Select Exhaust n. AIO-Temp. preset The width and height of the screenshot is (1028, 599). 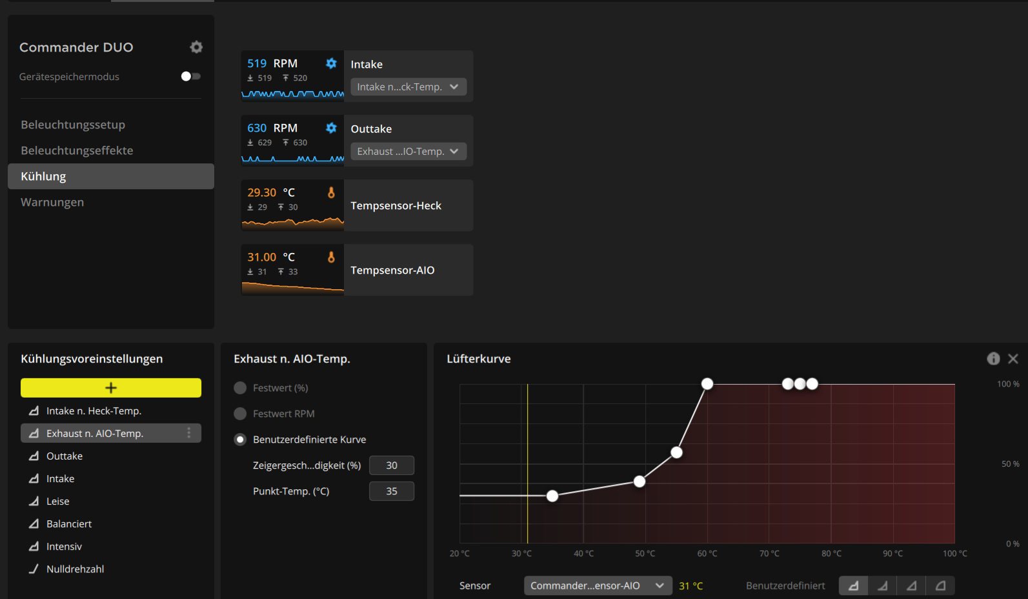(111, 433)
